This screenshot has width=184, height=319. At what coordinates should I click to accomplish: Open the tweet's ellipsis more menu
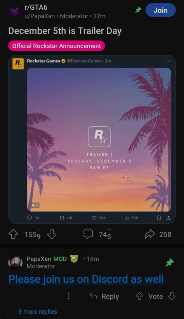(x=168, y=61)
